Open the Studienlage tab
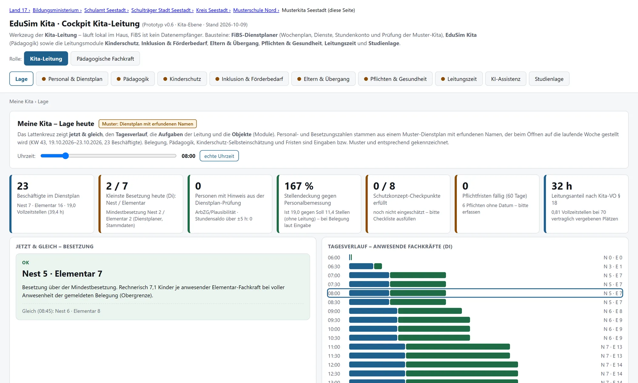The image size is (638, 383). [x=549, y=79]
